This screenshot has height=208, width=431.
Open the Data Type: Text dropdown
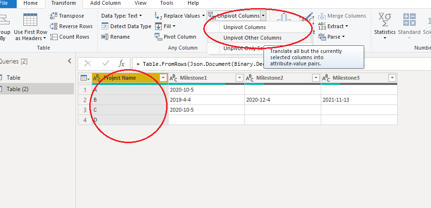pos(122,16)
